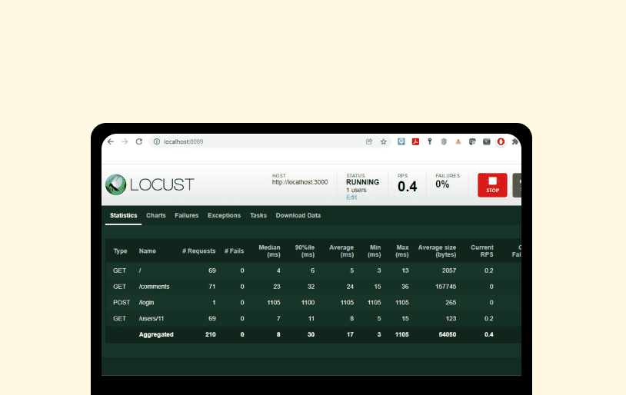This screenshot has width=626, height=395.
Task: Open the Tasks tab
Action: click(258, 215)
